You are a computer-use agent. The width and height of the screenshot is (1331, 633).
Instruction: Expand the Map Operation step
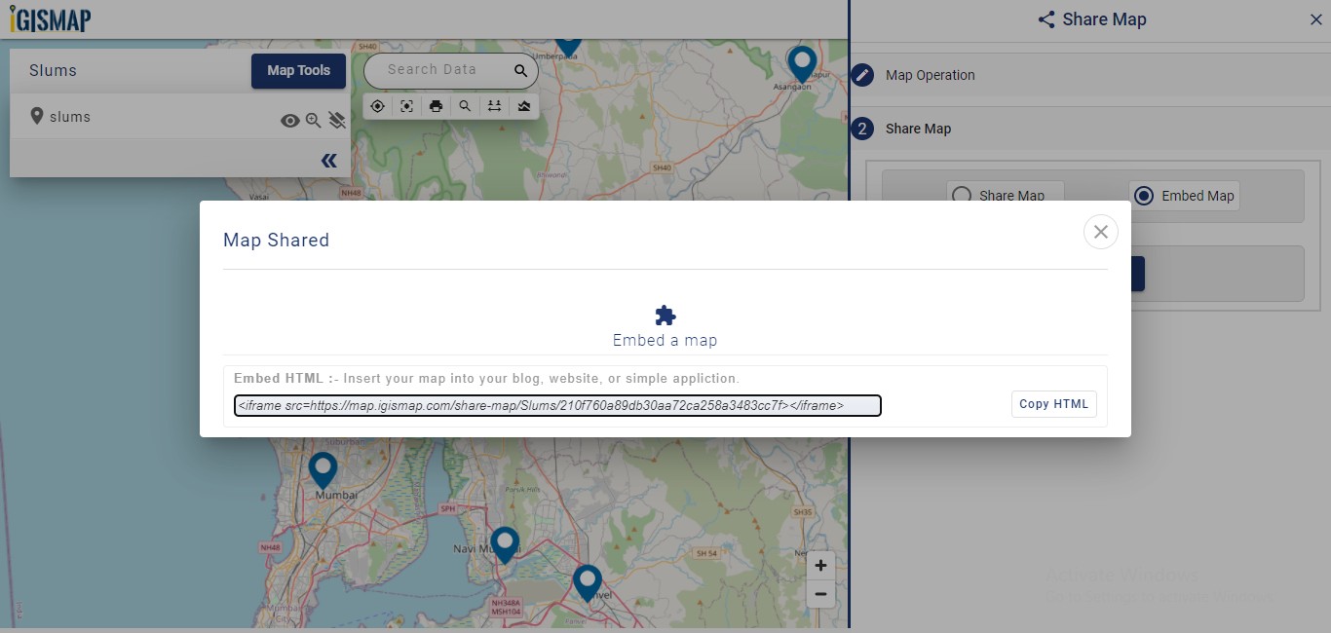[x=929, y=75]
